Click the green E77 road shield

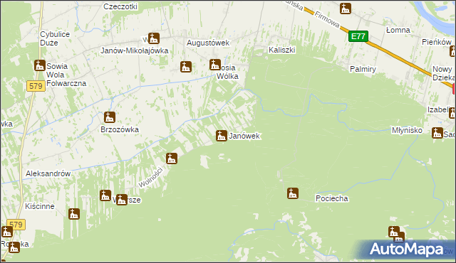[358, 36]
